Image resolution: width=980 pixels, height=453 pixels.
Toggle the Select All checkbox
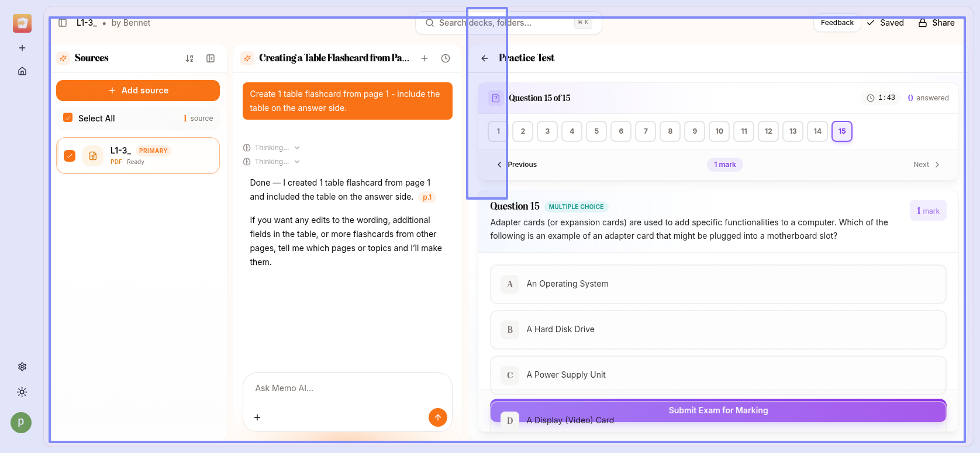tap(68, 118)
